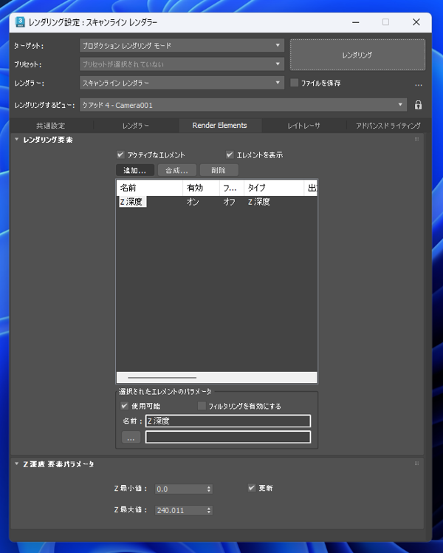Click the 合成... button
This screenshot has height=553, width=443.
pos(176,170)
